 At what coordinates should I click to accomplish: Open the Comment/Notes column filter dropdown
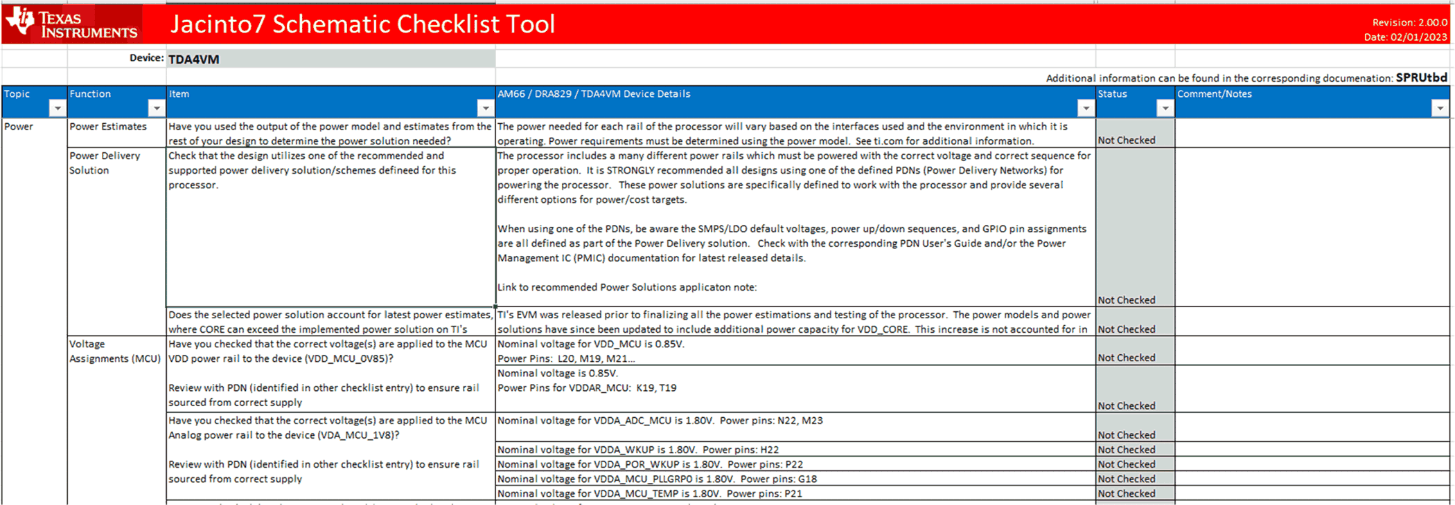tap(1440, 108)
